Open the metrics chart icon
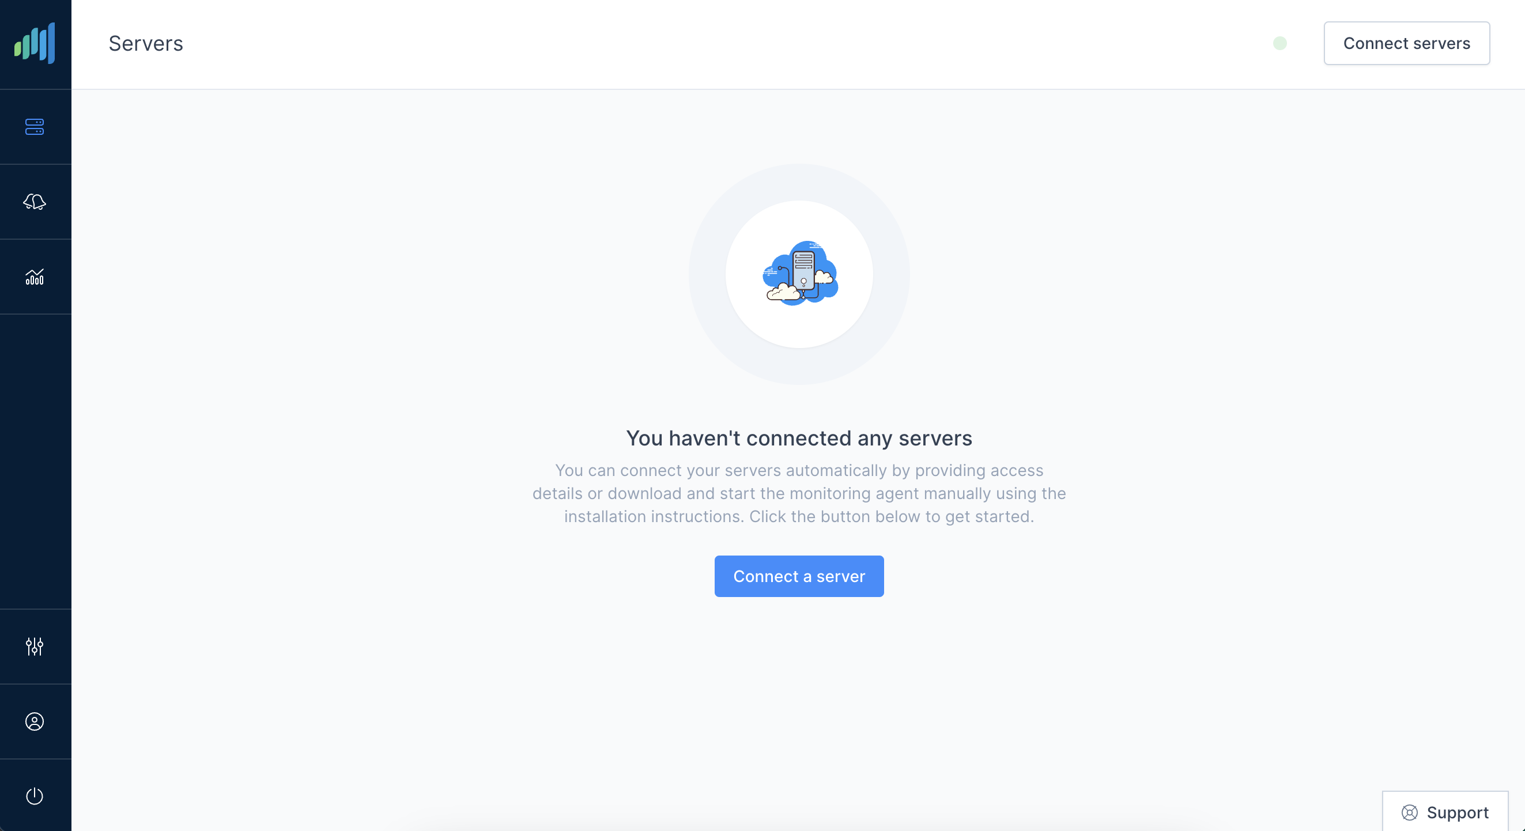This screenshot has width=1525, height=831. (35, 277)
